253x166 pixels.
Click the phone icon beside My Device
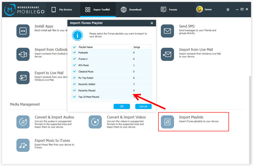coord(53,10)
